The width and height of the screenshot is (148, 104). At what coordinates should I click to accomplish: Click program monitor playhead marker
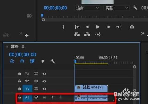[42, 15]
